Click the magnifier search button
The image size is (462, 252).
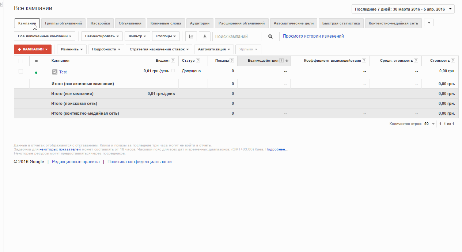[270, 37]
